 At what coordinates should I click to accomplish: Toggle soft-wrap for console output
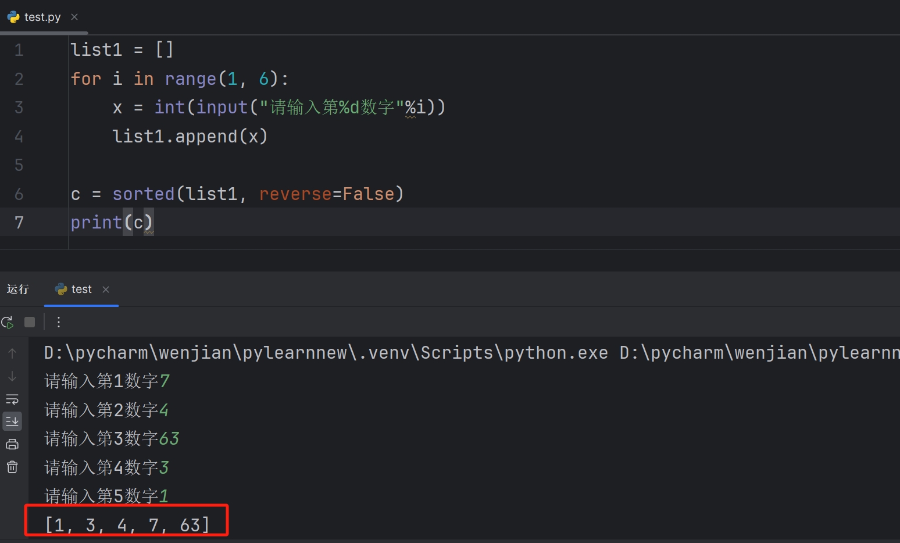tap(12, 399)
